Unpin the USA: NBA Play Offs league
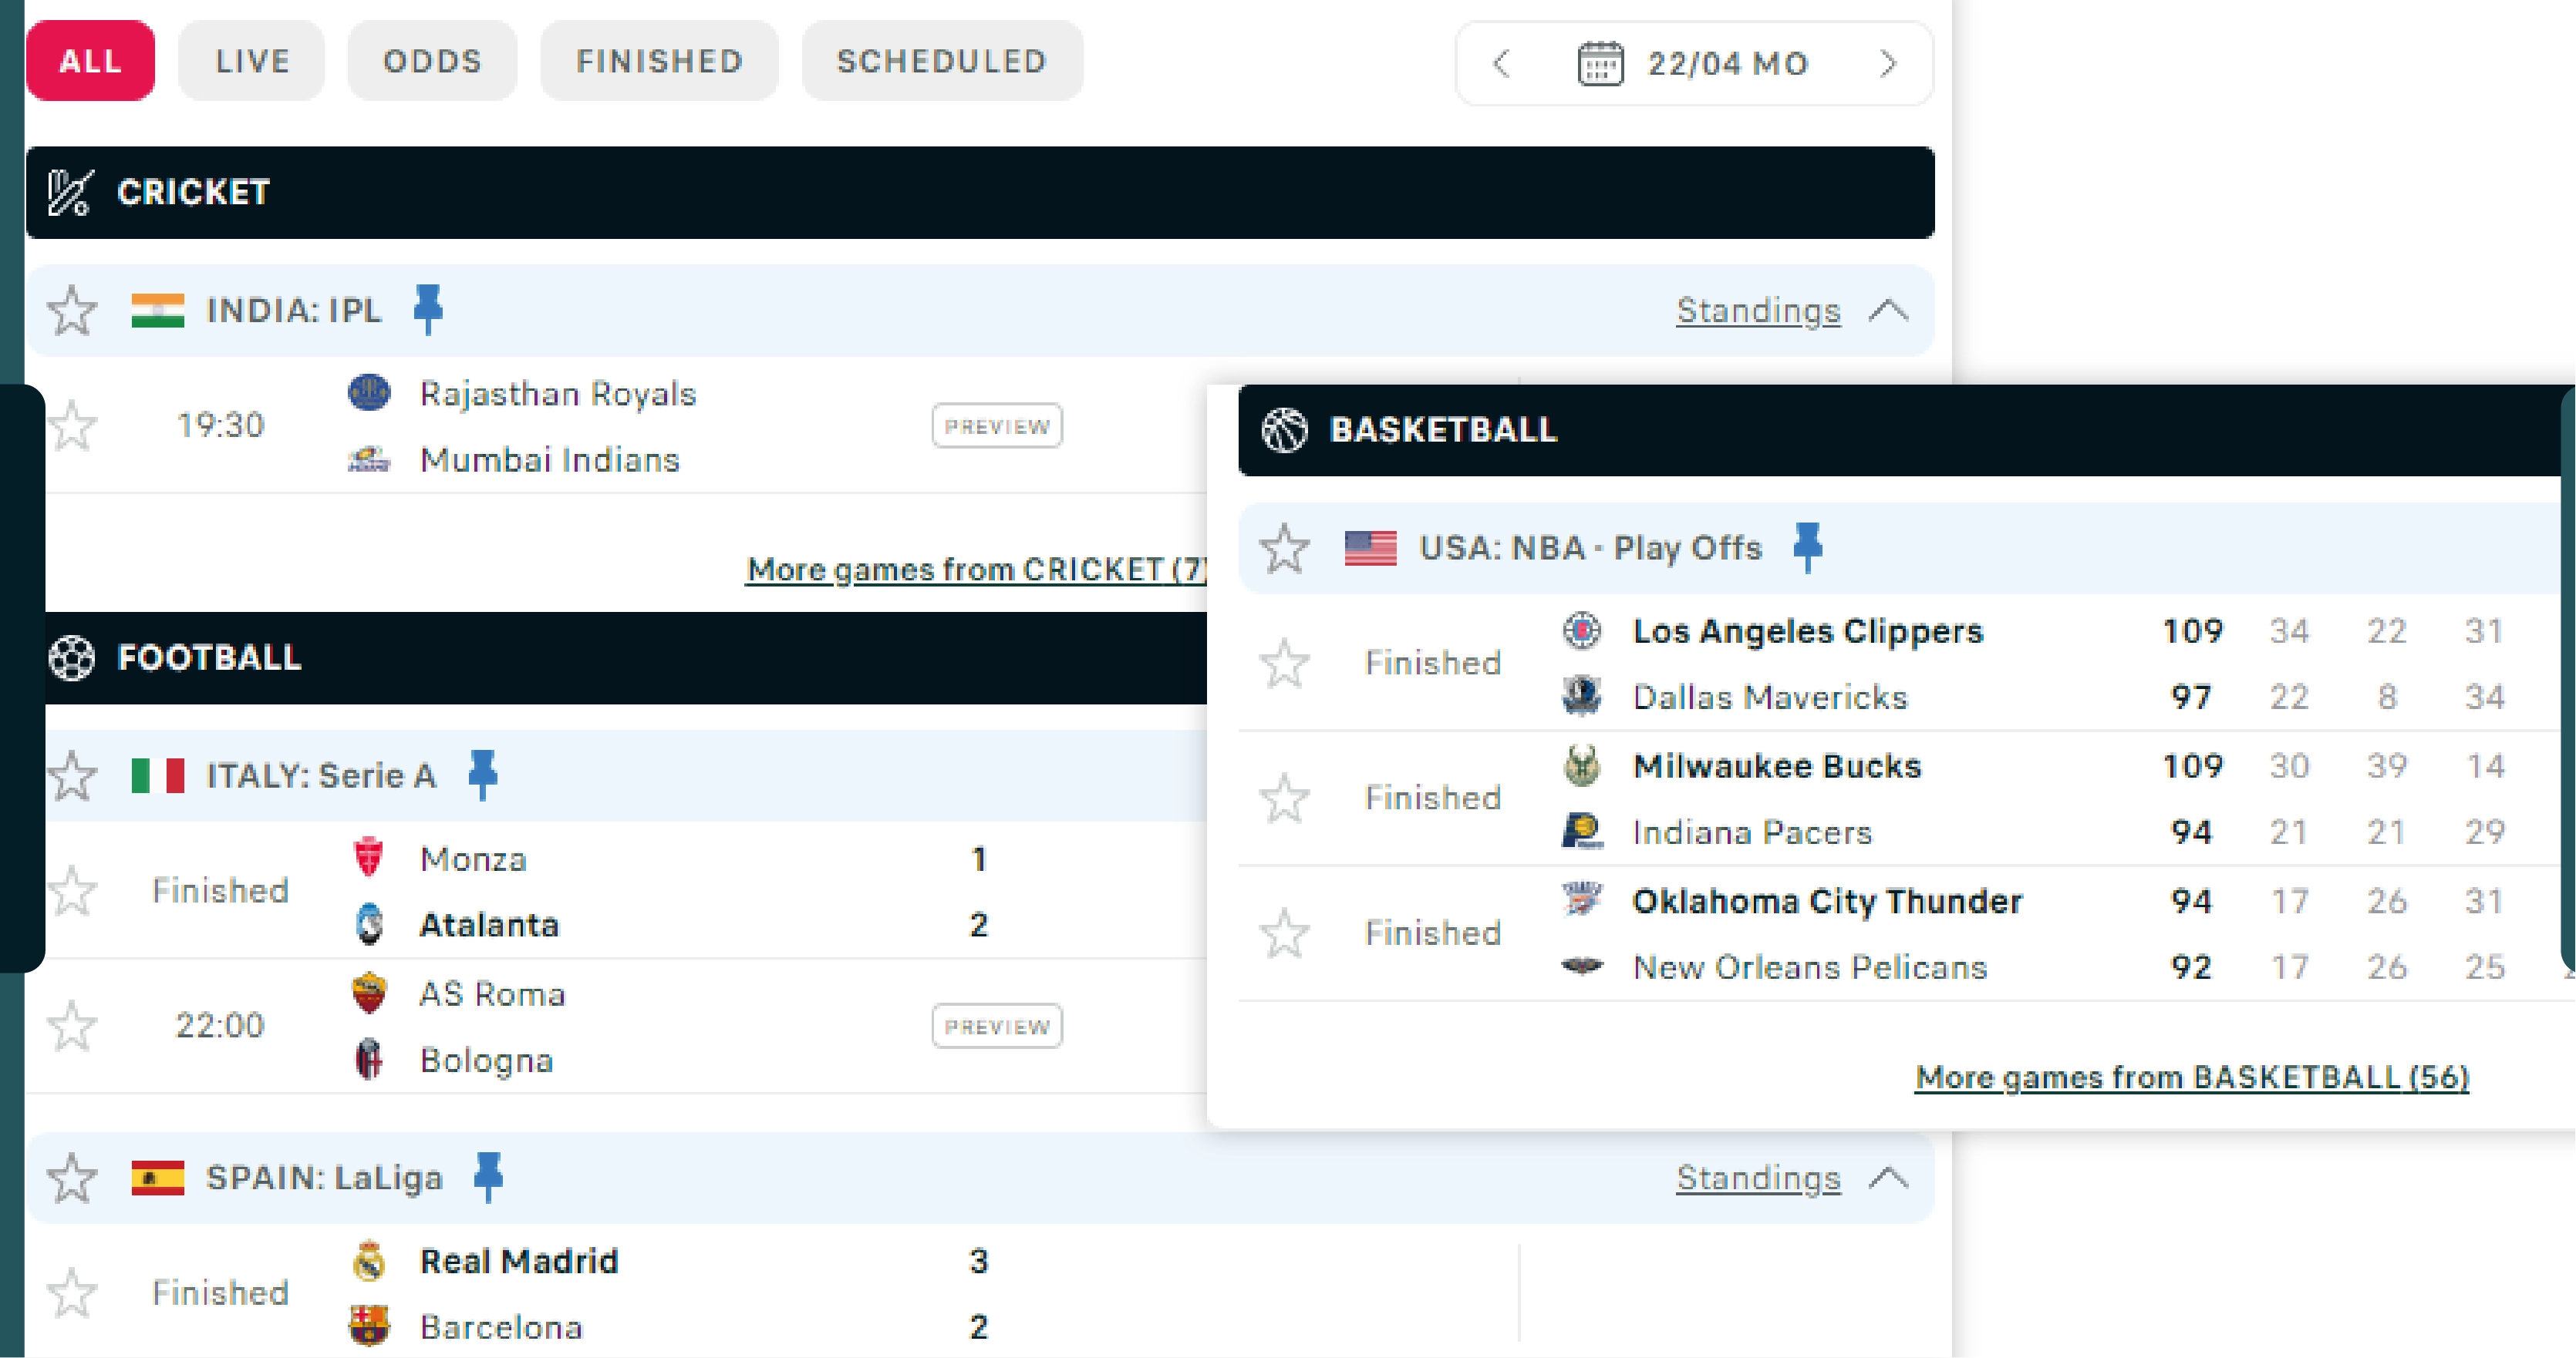The width and height of the screenshot is (2576, 1358). tap(1807, 548)
